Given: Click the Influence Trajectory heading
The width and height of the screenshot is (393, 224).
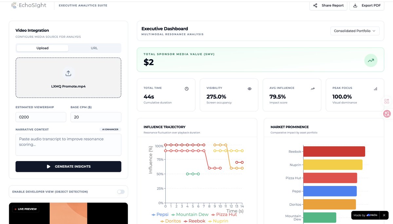Looking at the screenshot, I should tap(165, 127).
